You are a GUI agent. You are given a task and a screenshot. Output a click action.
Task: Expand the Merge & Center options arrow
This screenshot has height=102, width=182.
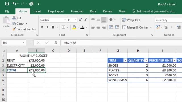pos(151,27)
